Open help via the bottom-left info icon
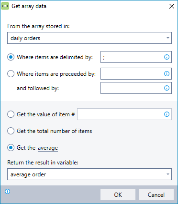Image resolution: width=178 pixels, height=204 pixels. click(x=8, y=192)
